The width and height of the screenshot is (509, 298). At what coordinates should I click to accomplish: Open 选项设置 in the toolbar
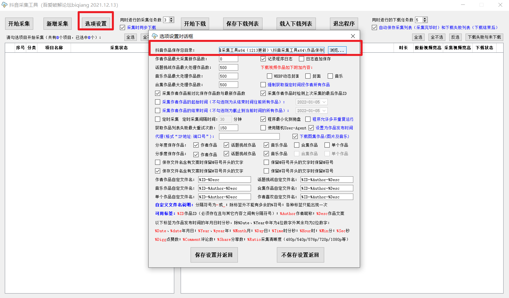click(x=96, y=24)
